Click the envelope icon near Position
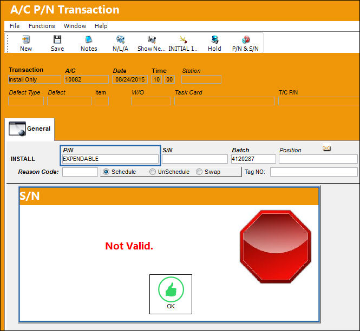The image size is (360, 331). click(326, 148)
